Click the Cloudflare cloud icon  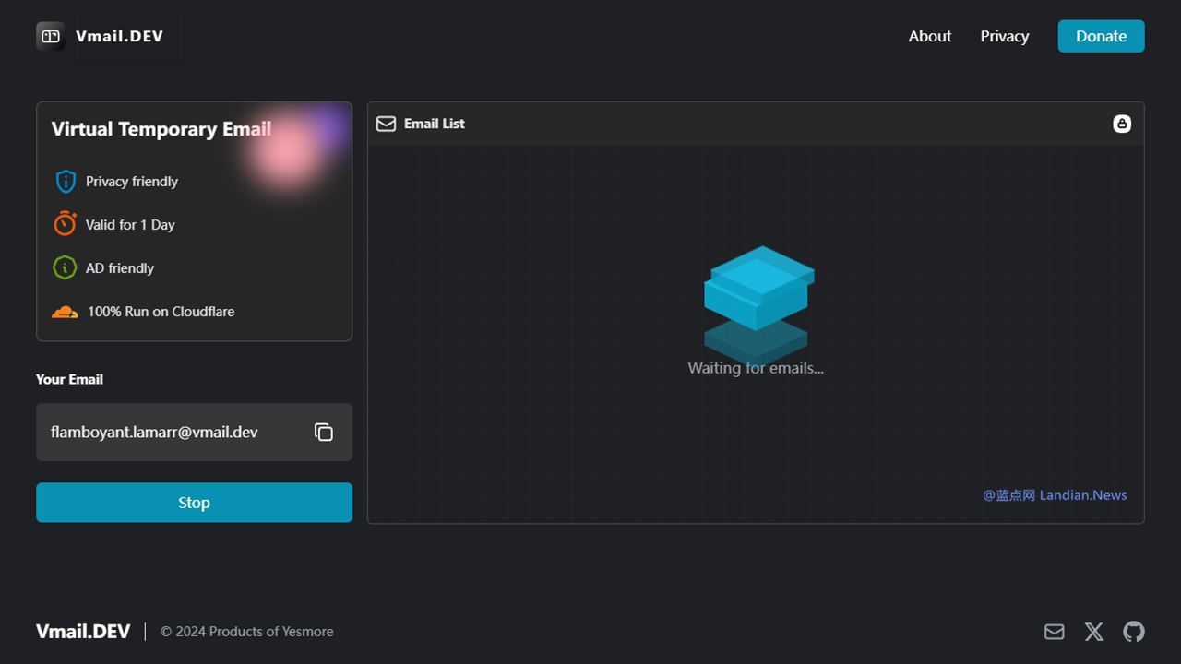click(x=65, y=312)
